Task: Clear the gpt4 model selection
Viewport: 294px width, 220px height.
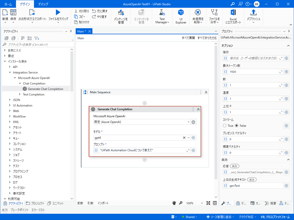Action: [x=184, y=137]
